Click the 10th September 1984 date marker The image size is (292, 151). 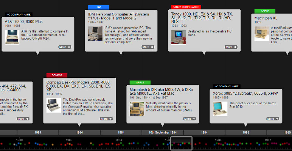click(163, 133)
